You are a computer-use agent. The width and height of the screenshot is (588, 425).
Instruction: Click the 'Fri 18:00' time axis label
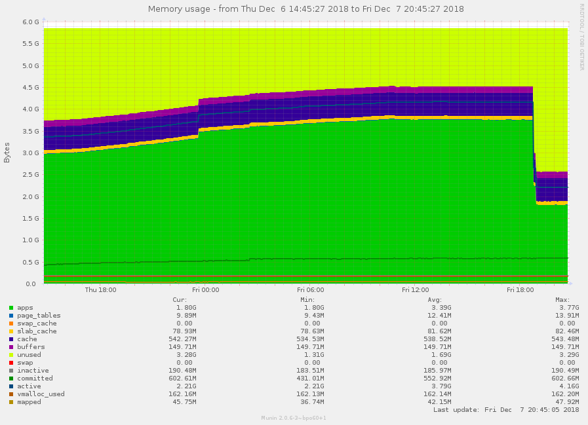point(520,289)
